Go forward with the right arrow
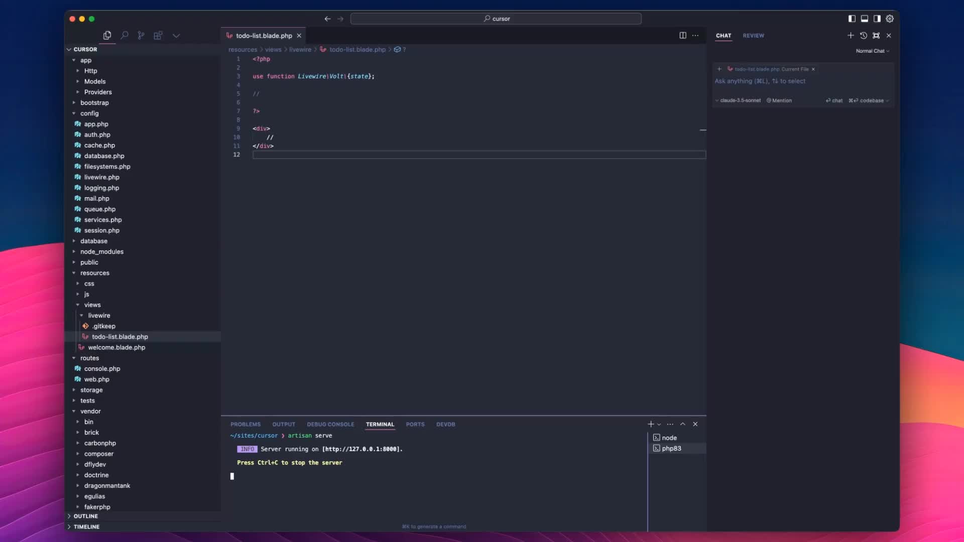The height and width of the screenshot is (542, 964). 340,19
